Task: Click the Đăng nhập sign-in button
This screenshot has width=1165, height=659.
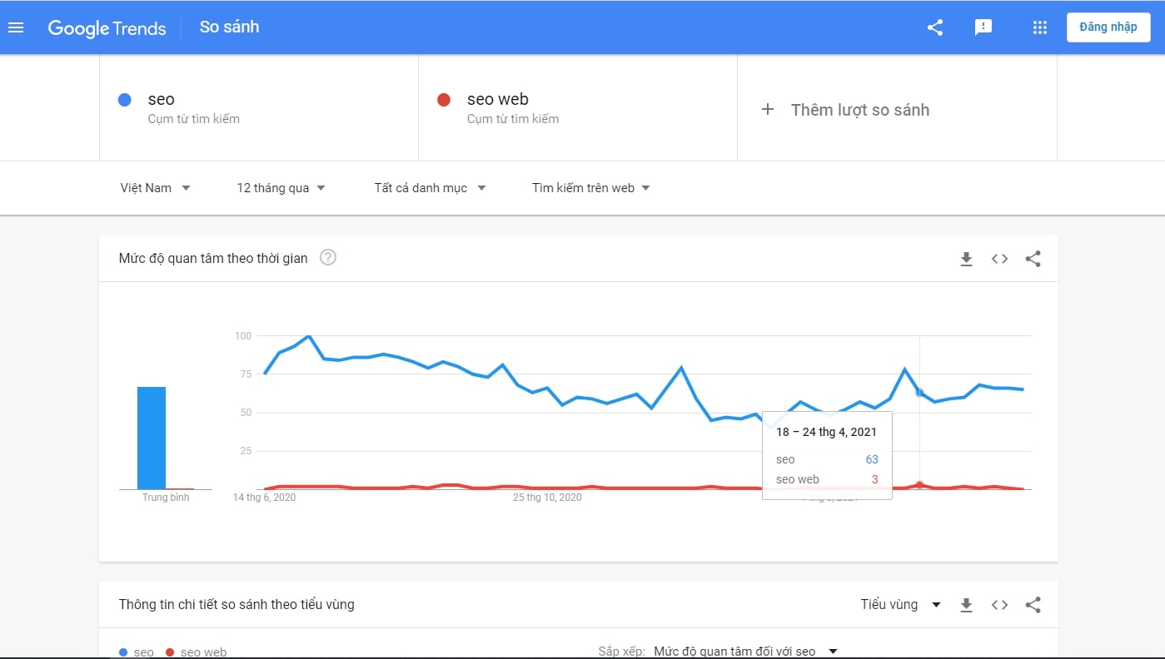Action: tap(1108, 27)
